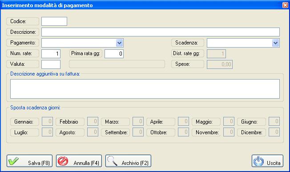Click the blue power Uscita icon
The image size is (290, 172).
pyautogui.click(x=258, y=161)
